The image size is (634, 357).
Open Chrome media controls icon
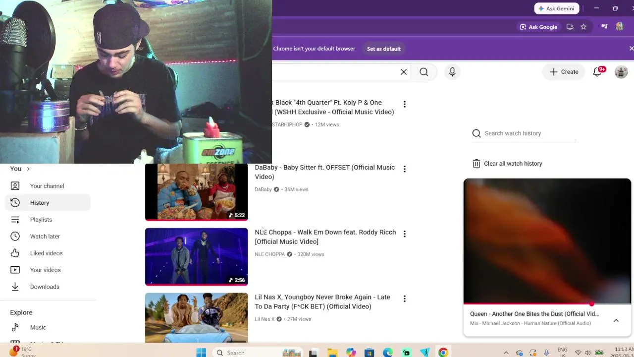(x=604, y=27)
